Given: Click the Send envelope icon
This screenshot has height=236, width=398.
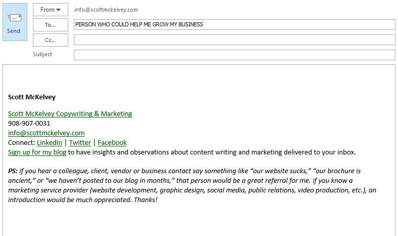Looking at the screenshot, I should [x=14, y=18].
